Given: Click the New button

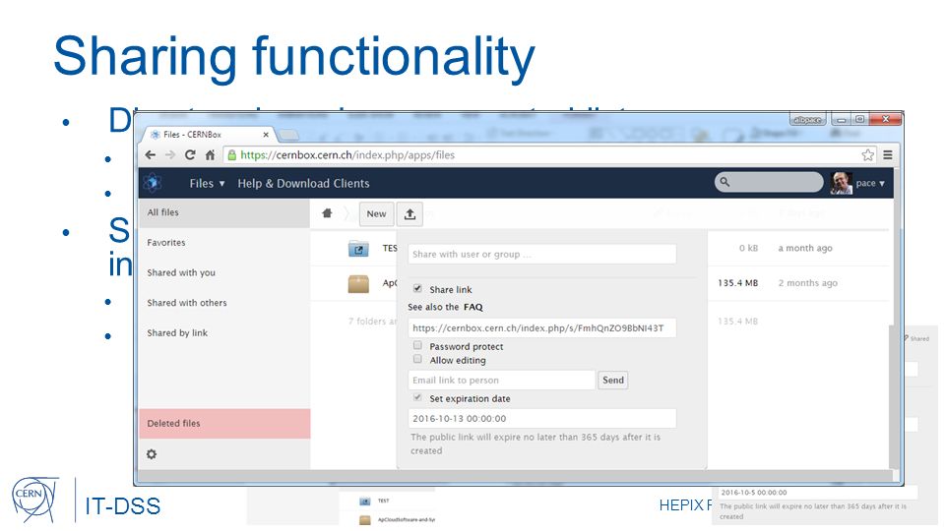Looking at the screenshot, I should tap(377, 213).
